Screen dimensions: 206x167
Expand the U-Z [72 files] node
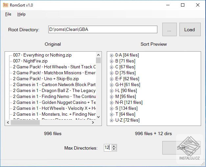click(x=111, y=120)
